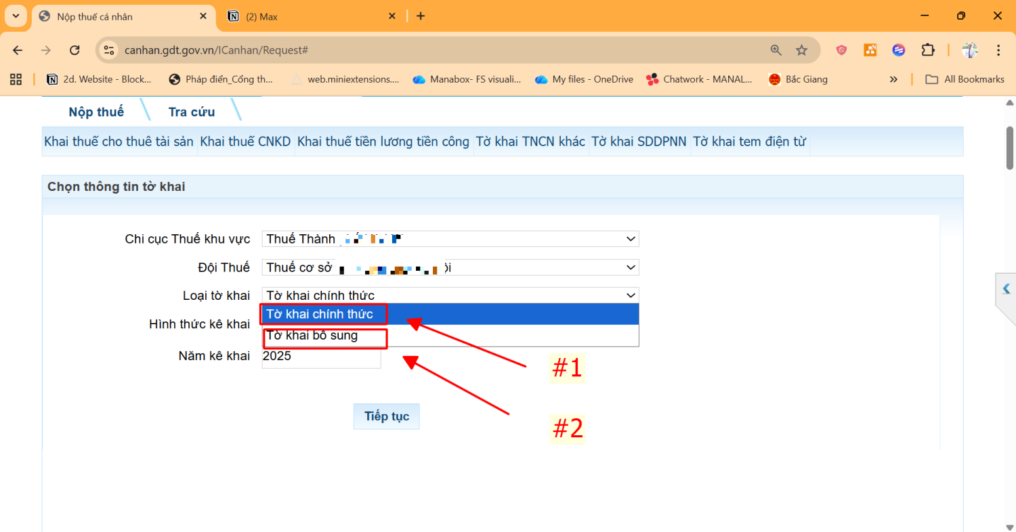Click the back navigation arrow
The width and height of the screenshot is (1016, 532).
[18, 50]
